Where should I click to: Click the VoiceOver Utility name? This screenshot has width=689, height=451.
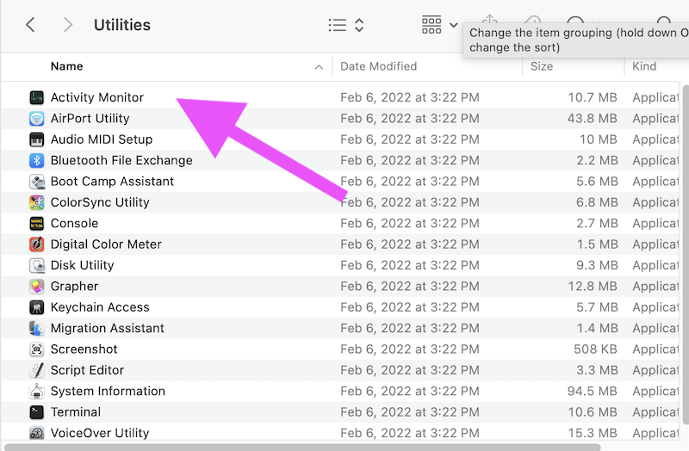pyautogui.click(x=100, y=434)
